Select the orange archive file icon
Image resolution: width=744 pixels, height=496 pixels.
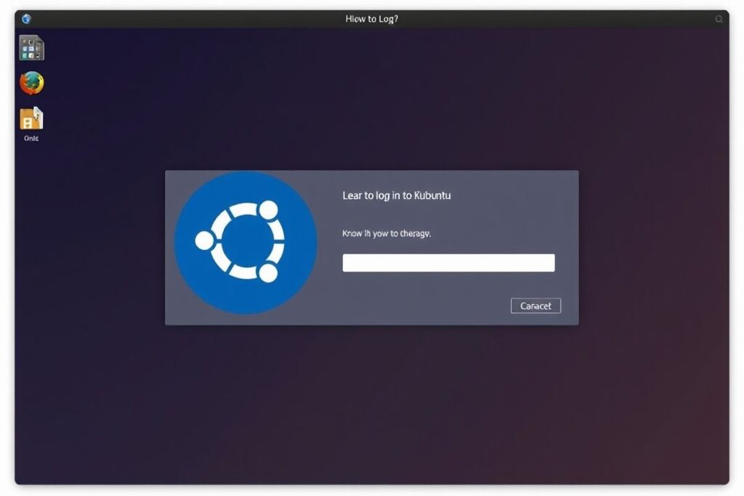point(31,118)
